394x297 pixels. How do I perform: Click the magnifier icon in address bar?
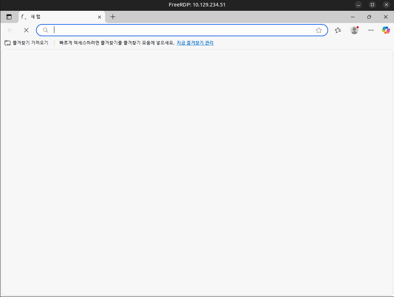click(x=46, y=30)
